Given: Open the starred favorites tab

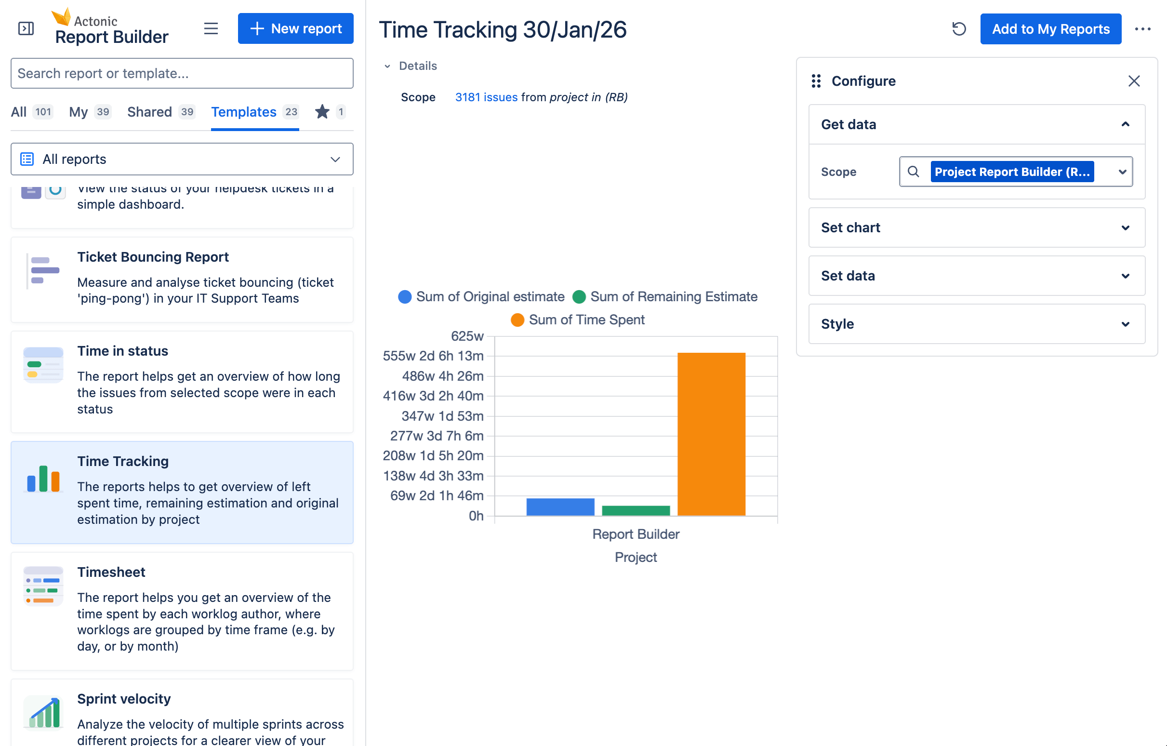Looking at the screenshot, I should click(x=322, y=112).
